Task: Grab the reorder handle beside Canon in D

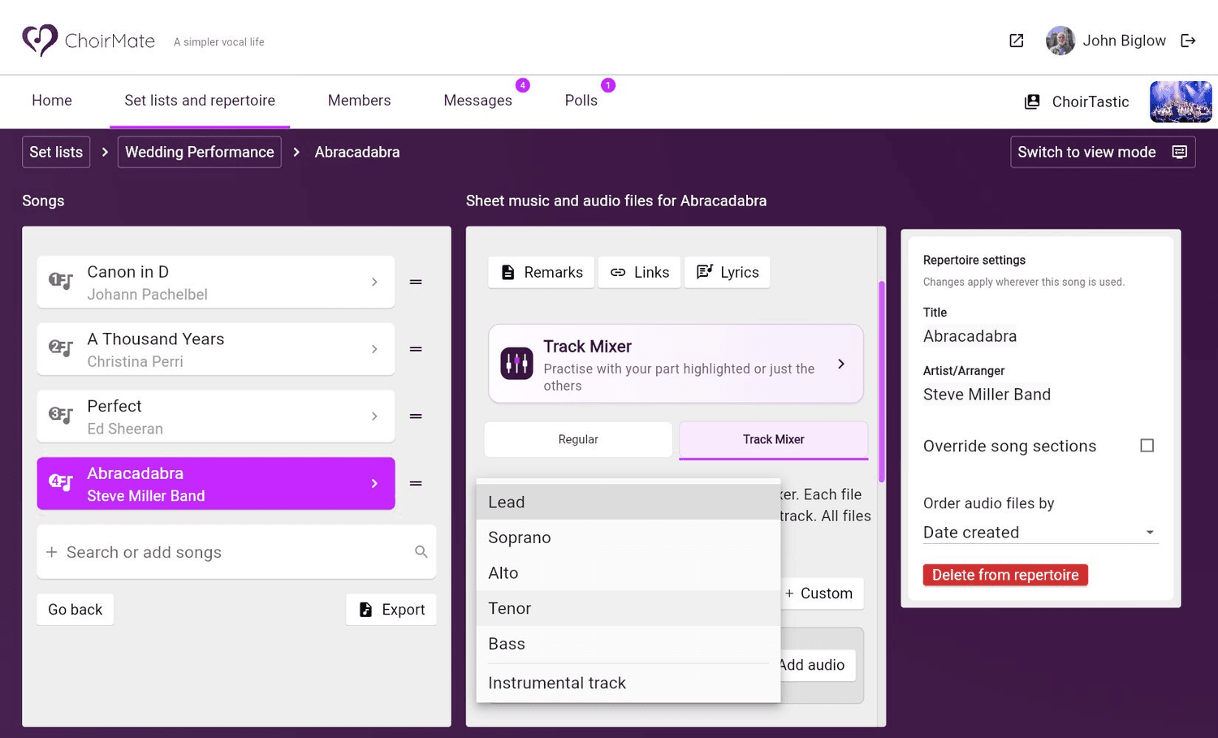Action: (416, 282)
